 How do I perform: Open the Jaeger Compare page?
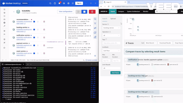pos(121,11)
